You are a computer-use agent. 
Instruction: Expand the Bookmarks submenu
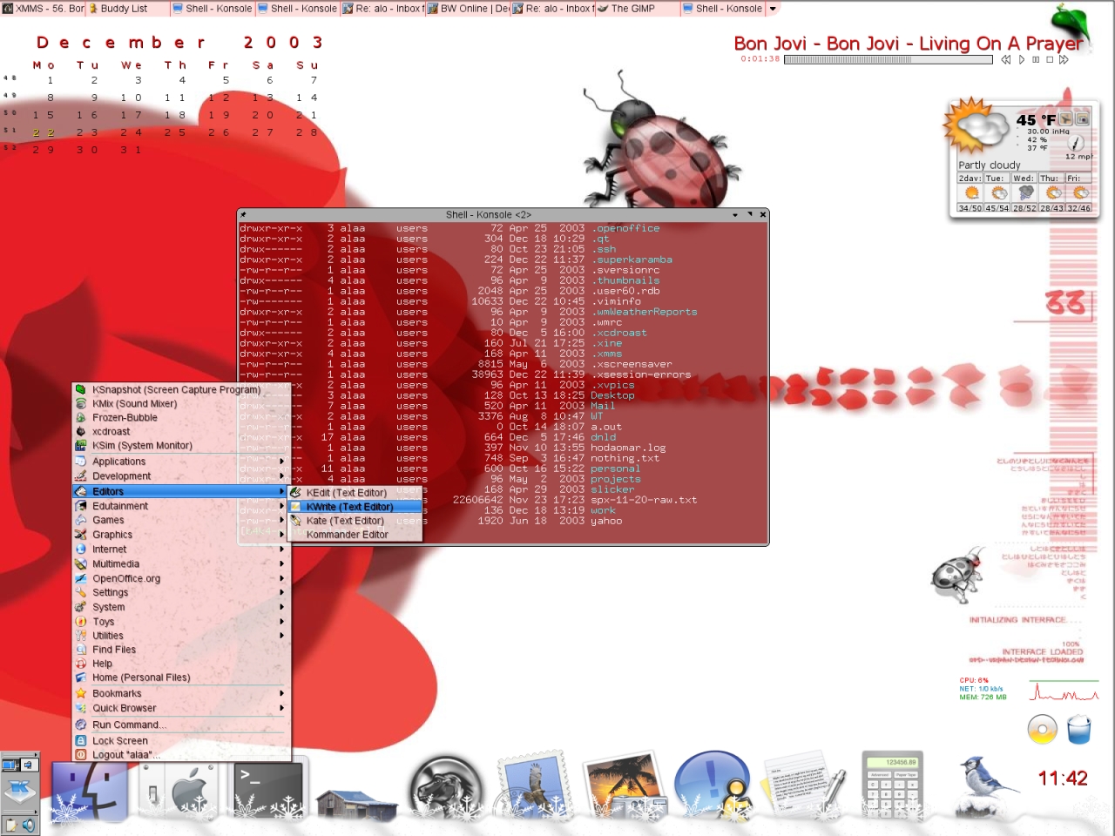coord(180,693)
